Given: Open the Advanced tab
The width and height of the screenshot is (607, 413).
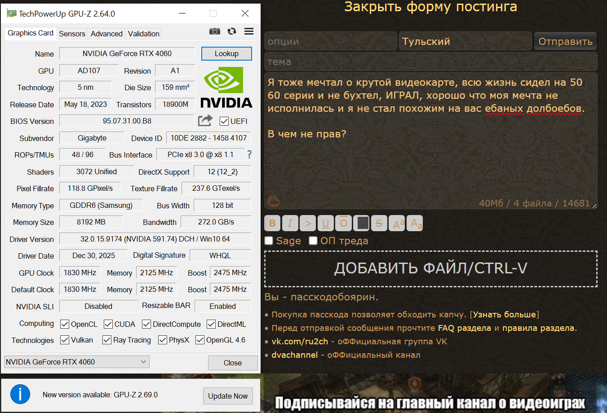Looking at the screenshot, I should point(106,34).
